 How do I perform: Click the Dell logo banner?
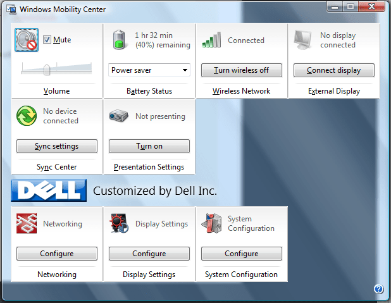coord(49,190)
